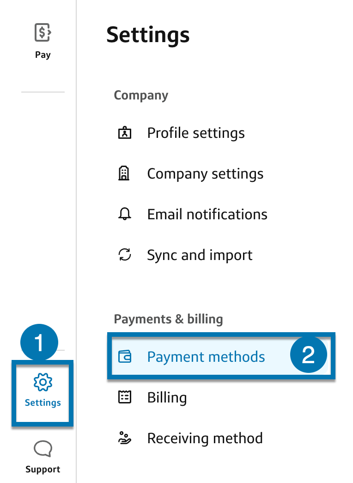Image resolution: width=353 pixels, height=483 pixels.
Task: Click the Profile settings ID badge icon
Action: click(125, 133)
